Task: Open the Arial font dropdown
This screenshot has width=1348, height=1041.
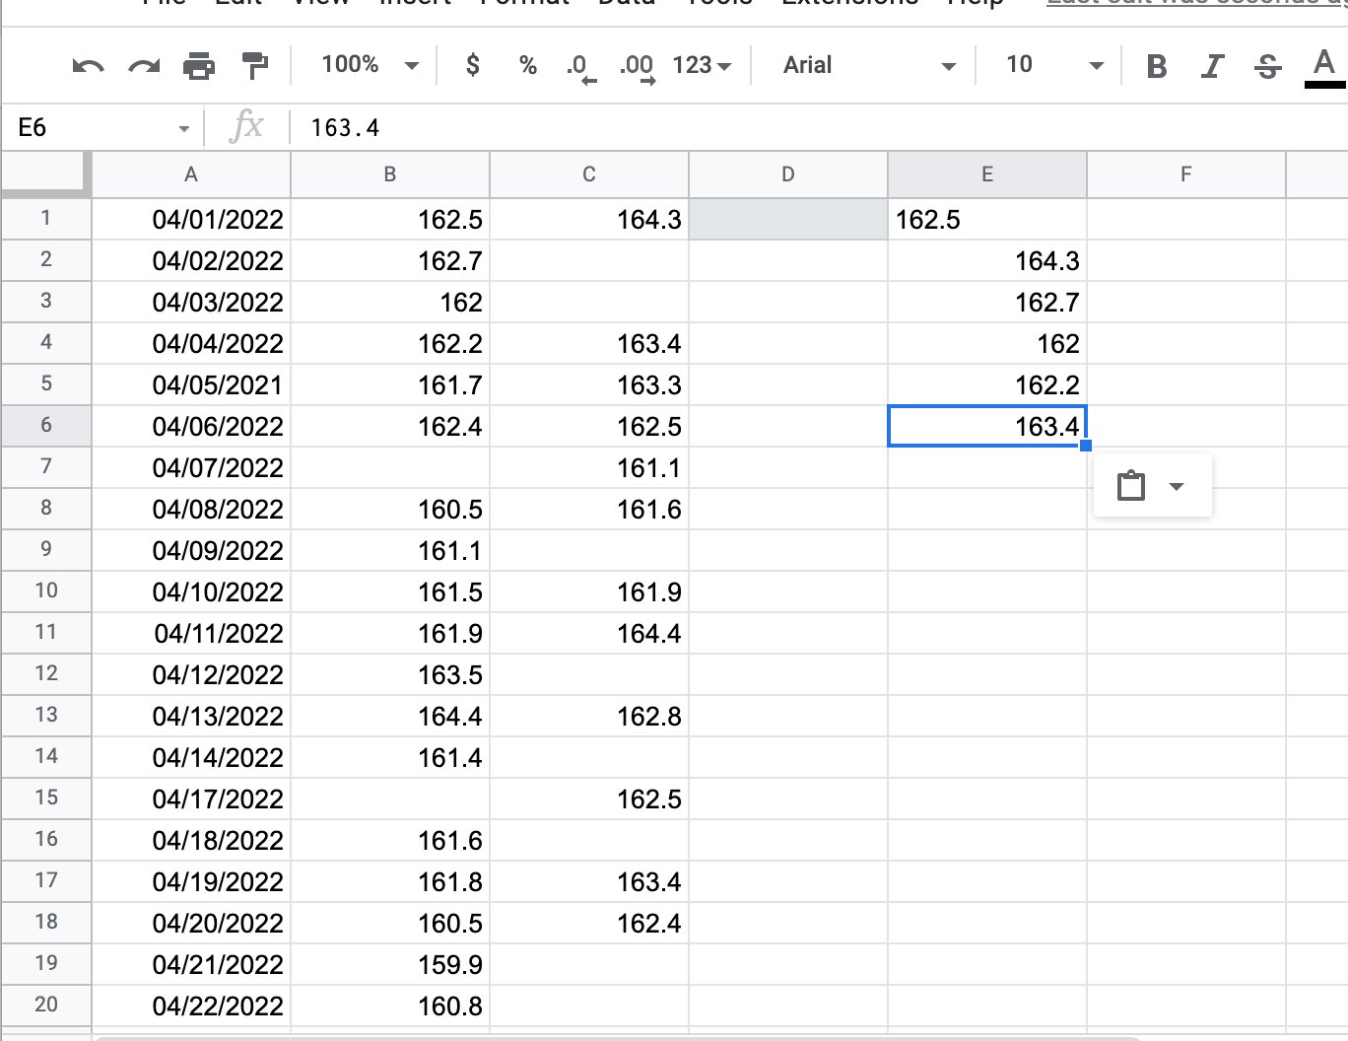Action: click(x=867, y=65)
